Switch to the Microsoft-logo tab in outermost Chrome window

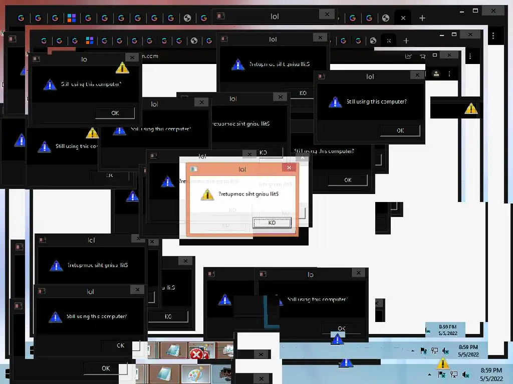click(x=72, y=18)
